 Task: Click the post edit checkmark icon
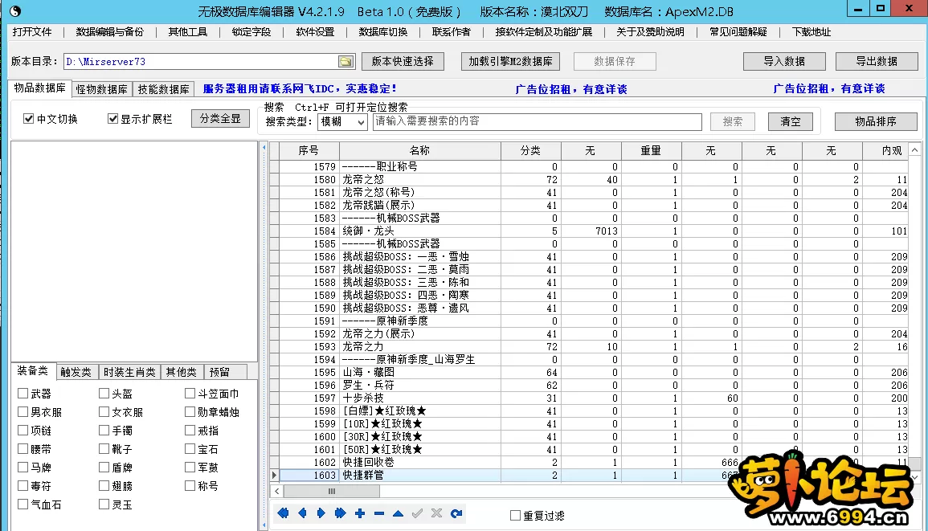tap(417, 513)
